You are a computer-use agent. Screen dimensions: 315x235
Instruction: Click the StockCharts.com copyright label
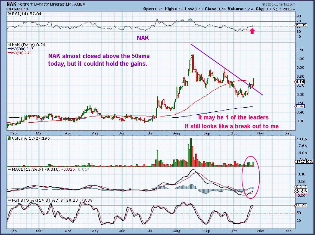[279, 4]
